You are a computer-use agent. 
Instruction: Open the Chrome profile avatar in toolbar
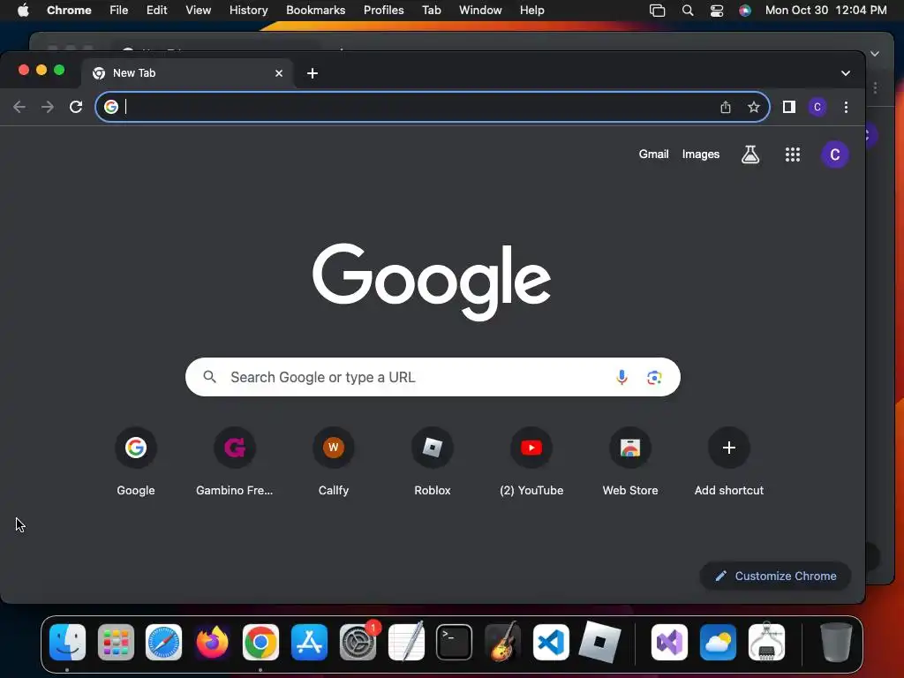point(817,107)
